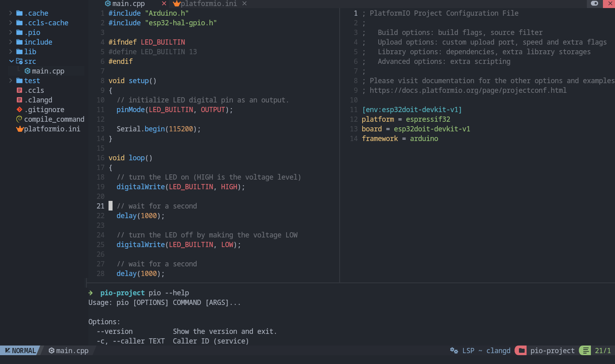Click the green lines position icon
The width and height of the screenshot is (615, 364).
click(x=586, y=351)
